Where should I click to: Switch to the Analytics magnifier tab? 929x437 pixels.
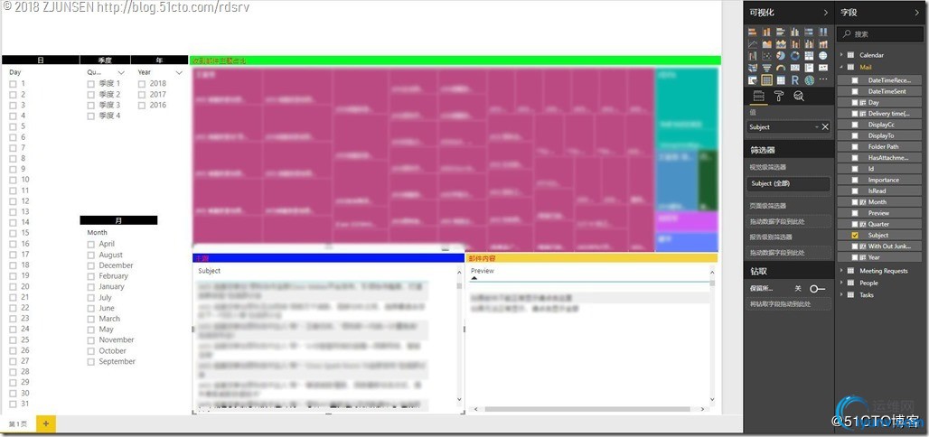point(799,96)
